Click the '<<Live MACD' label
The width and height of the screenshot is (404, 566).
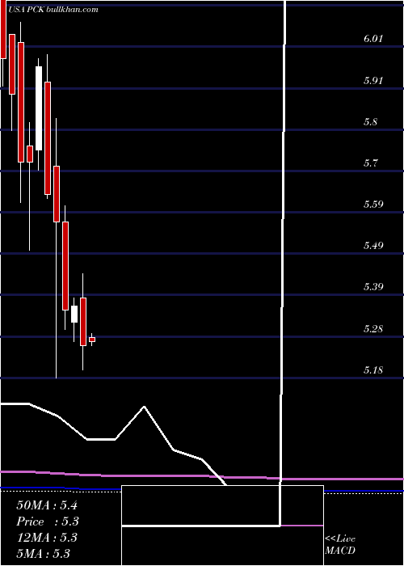340,545
